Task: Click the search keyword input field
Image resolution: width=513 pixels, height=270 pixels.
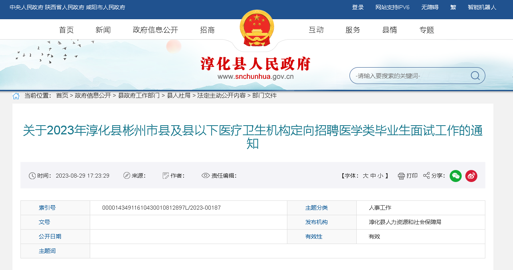Action: (411, 76)
